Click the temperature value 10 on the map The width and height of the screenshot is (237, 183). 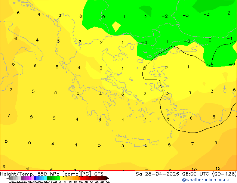194,169
